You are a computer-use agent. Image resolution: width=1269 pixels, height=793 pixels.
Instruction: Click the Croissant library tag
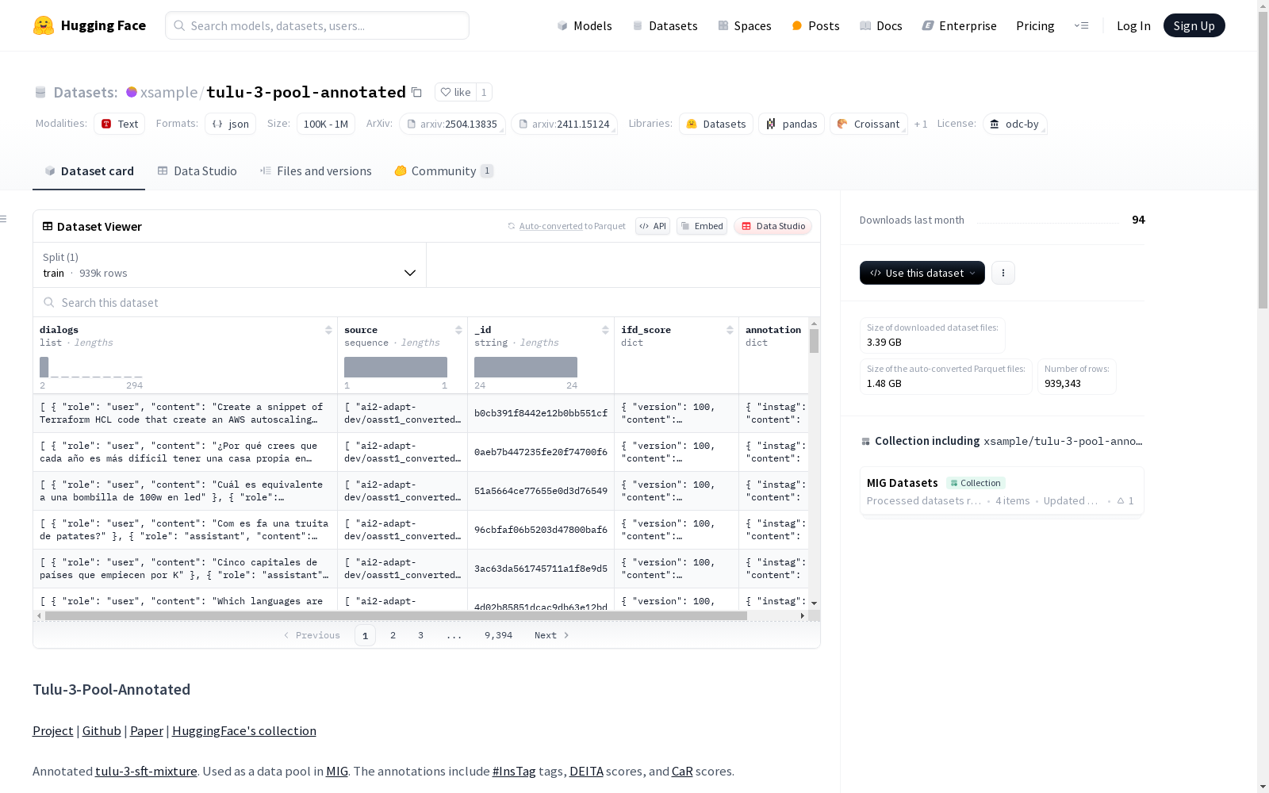coord(868,124)
